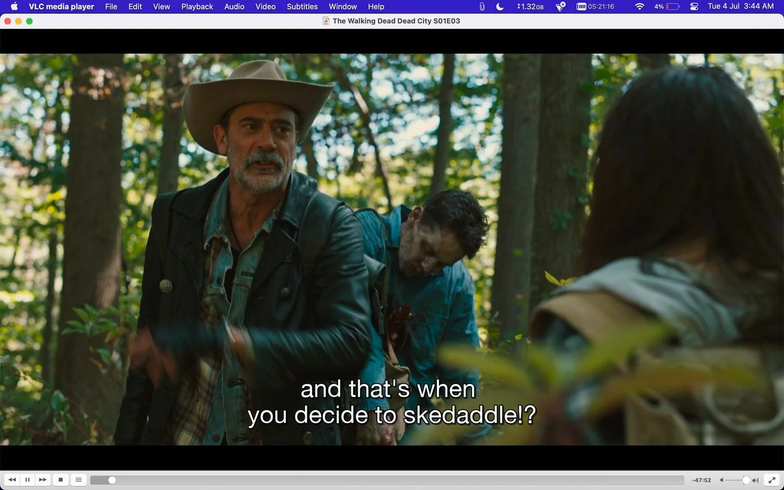784x490 pixels.
Task: Open the Audio menu
Action: [x=234, y=7]
